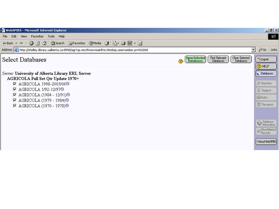The height and width of the screenshot is (209, 279).
Task: Click the Discuss toolbar icon
Action: (140, 43)
